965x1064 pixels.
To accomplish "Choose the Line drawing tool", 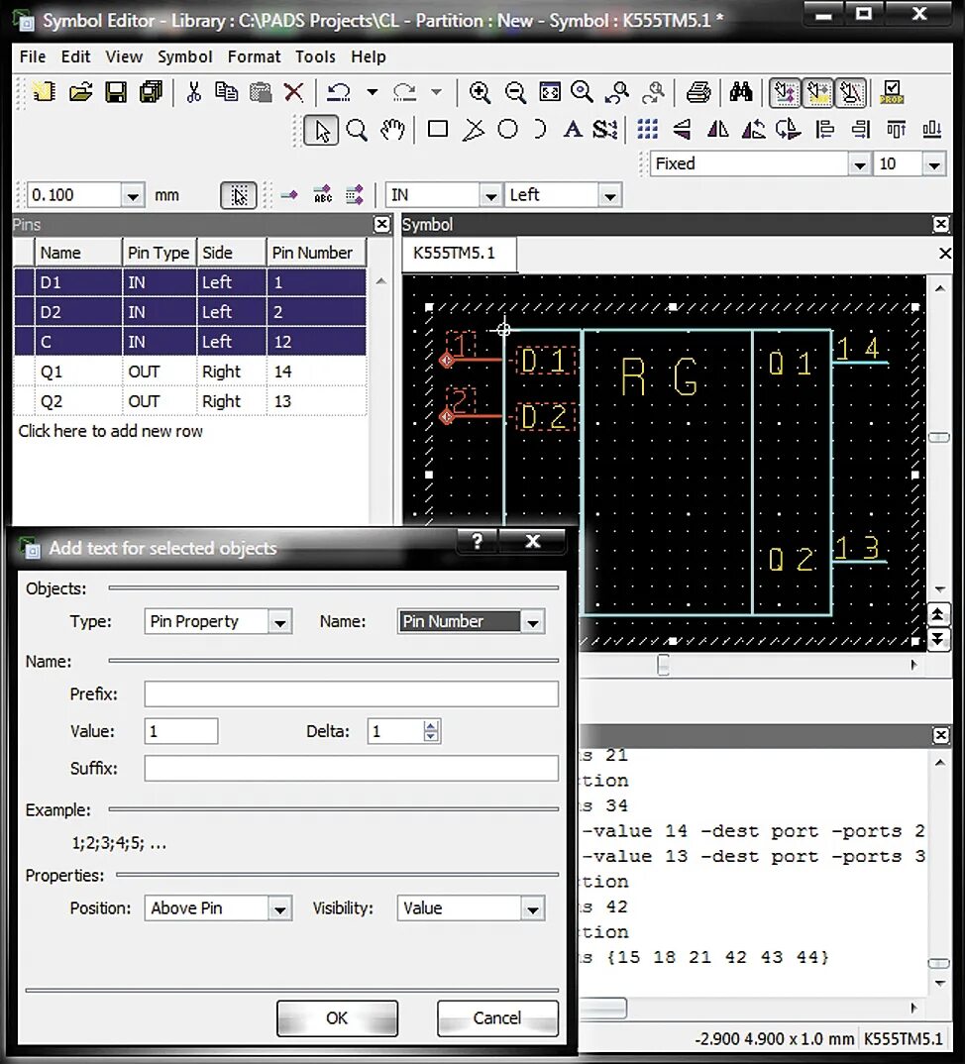I will pos(473,129).
